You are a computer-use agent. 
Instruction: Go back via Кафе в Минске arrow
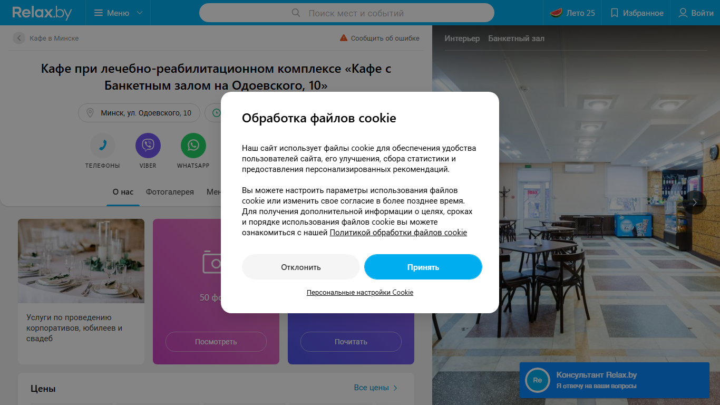tap(19, 38)
